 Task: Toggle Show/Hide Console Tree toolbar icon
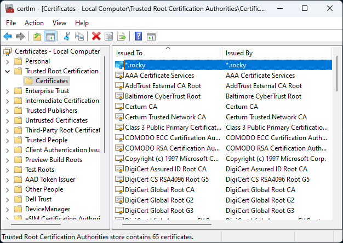50,36
